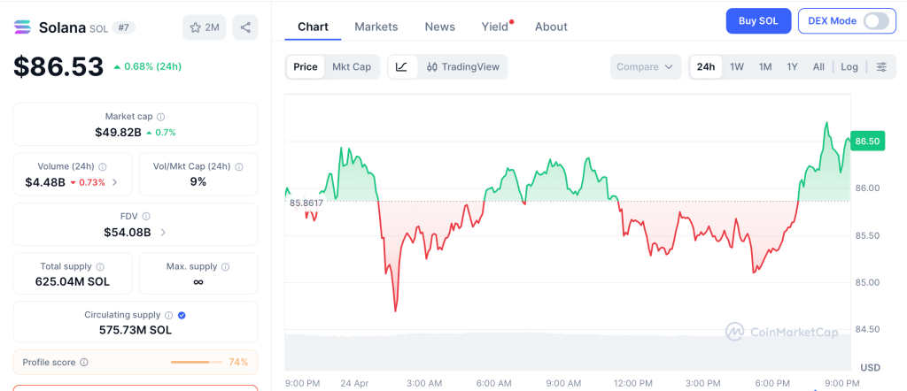This screenshot has height=391, width=907.
Task: Open the Compare dropdown
Action: click(x=646, y=67)
